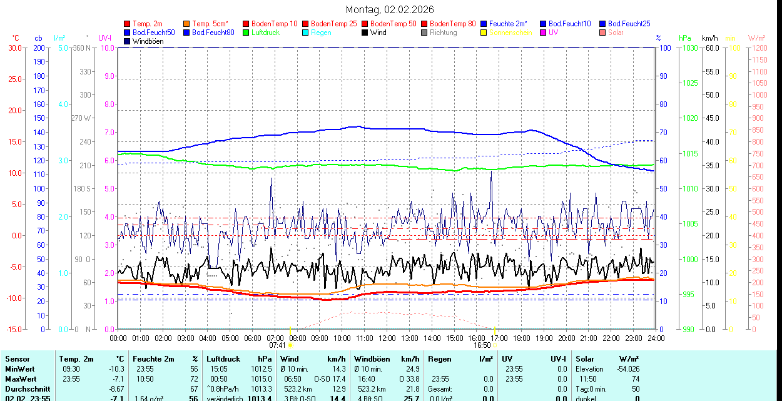This screenshot has height=401, width=782.
Task: Click the chart title Montag, 02.02.2026
Action: point(391,9)
